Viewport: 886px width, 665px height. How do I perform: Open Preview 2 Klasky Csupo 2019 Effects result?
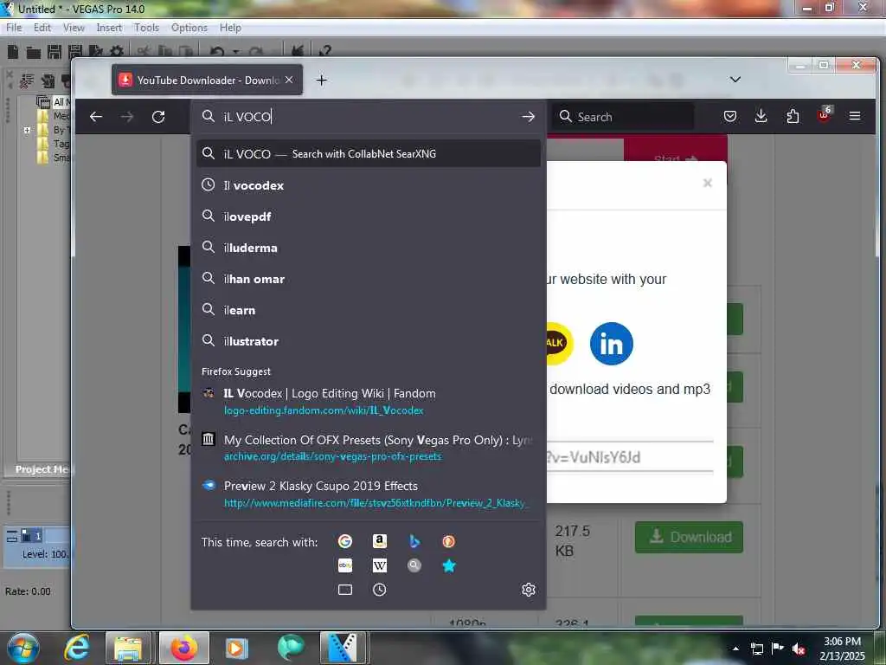369,494
